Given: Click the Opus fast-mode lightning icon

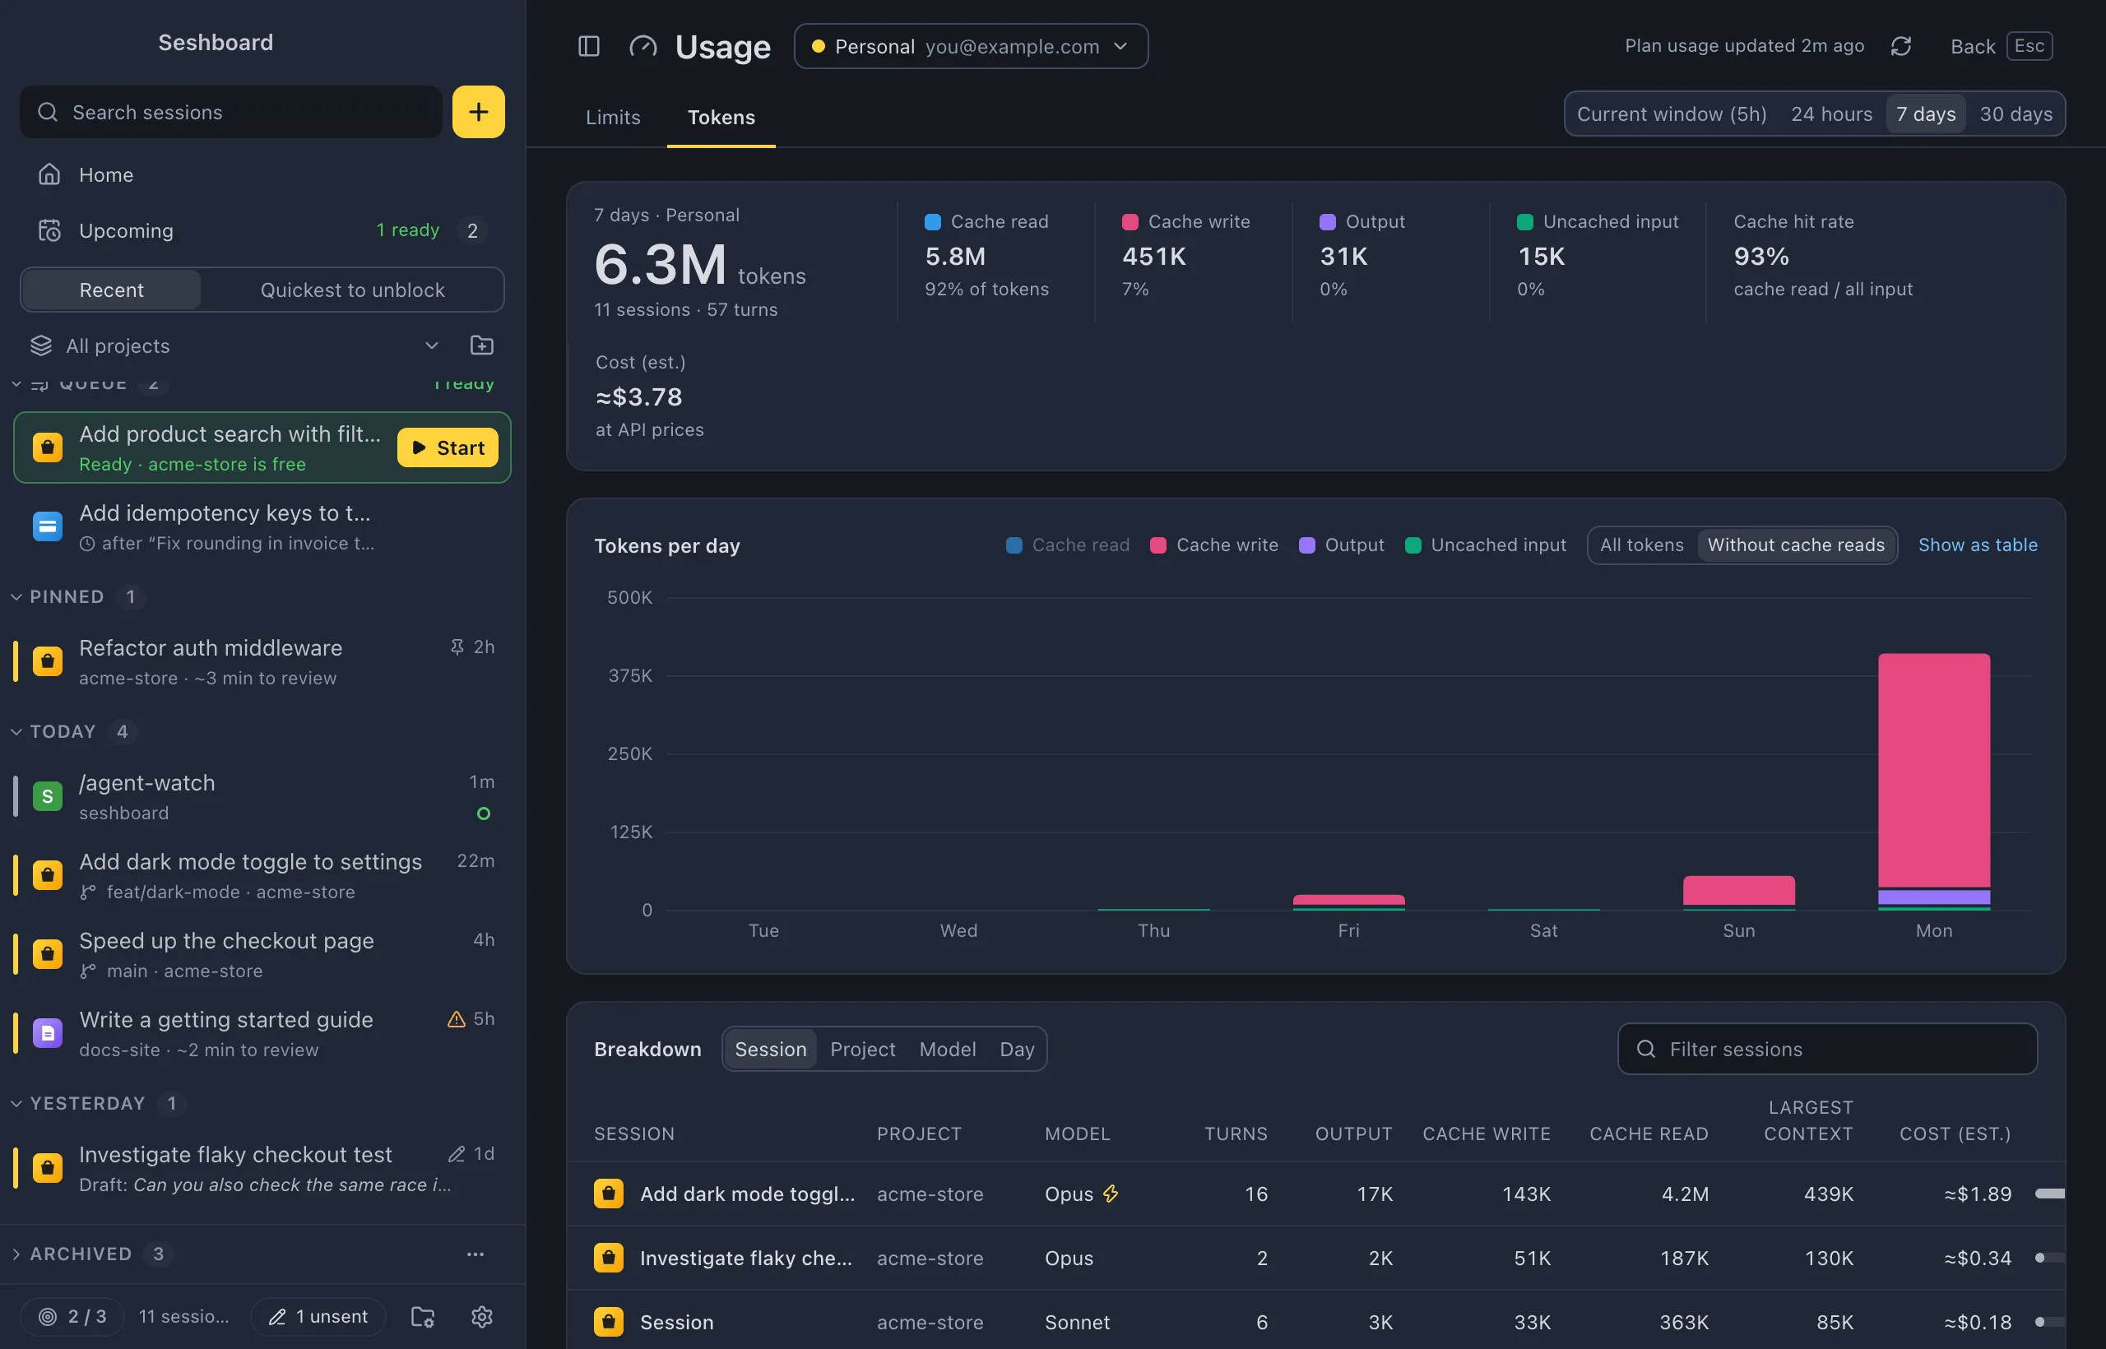Looking at the screenshot, I should coord(1111,1193).
